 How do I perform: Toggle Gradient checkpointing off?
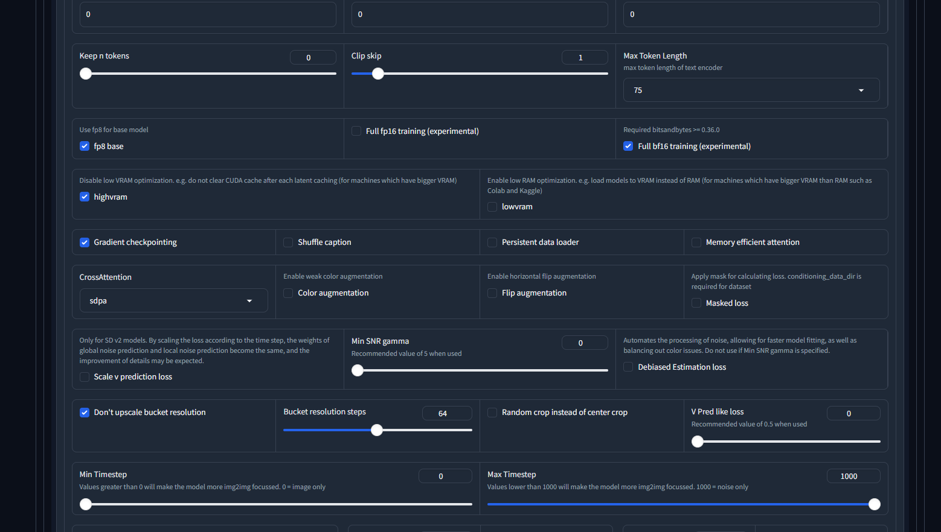coord(85,242)
